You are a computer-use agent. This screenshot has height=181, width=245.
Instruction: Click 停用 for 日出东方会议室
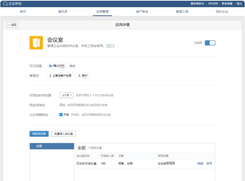tap(209, 163)
